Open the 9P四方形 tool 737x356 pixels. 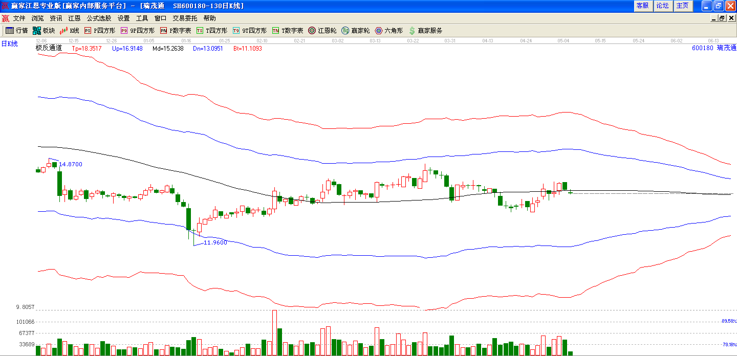(137, 31)
